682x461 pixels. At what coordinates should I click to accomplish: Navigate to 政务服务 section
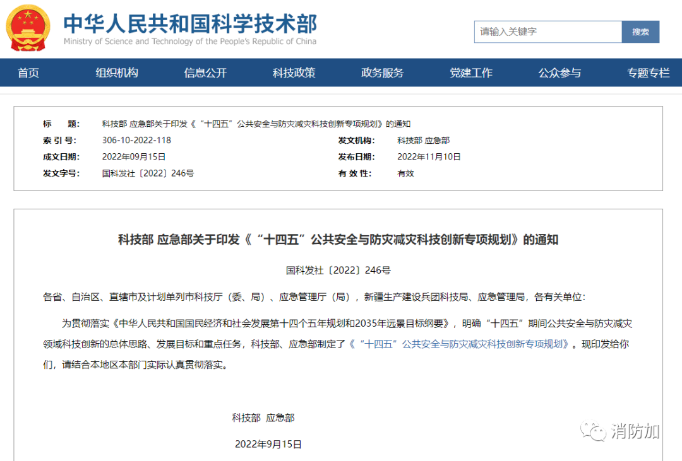tap(382, 73)
